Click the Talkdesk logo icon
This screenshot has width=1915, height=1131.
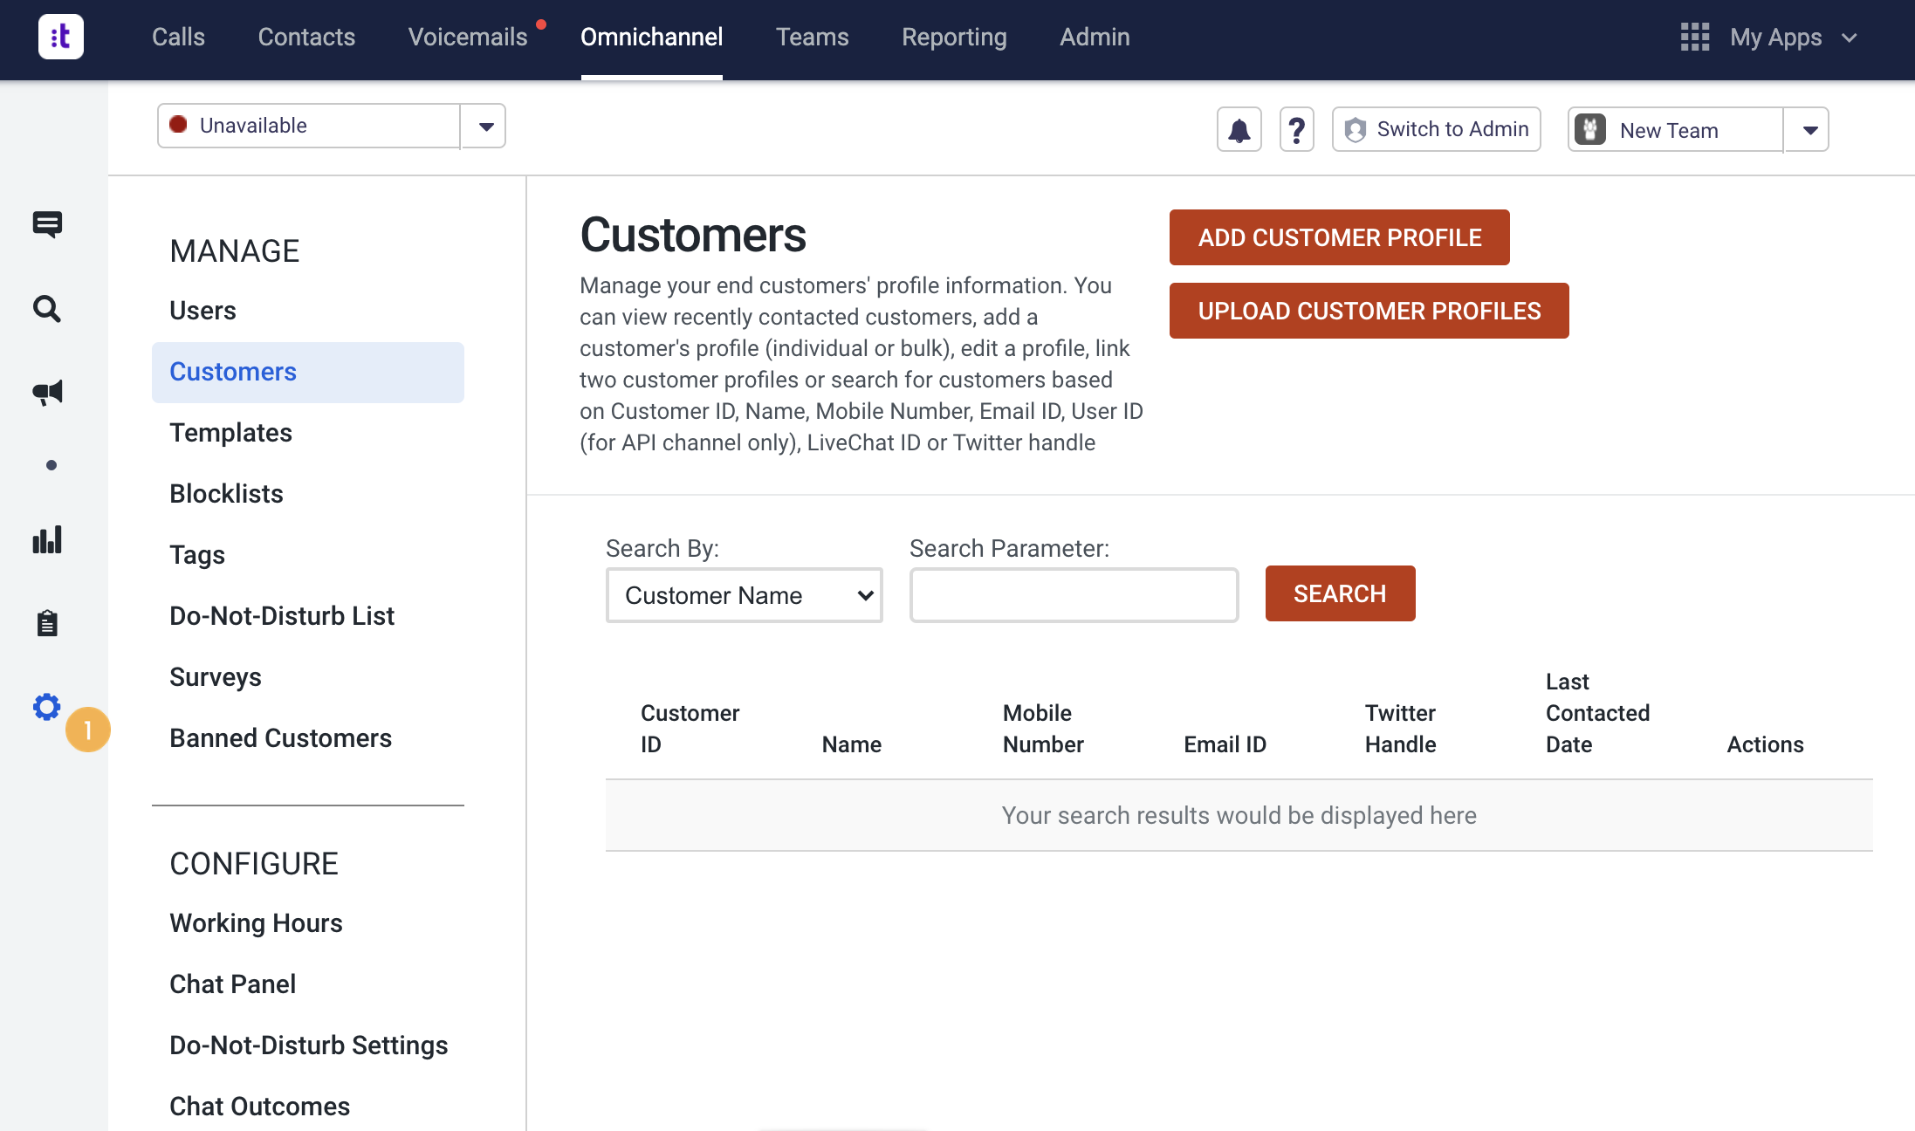pyautogui.click(x=61, y=37)
